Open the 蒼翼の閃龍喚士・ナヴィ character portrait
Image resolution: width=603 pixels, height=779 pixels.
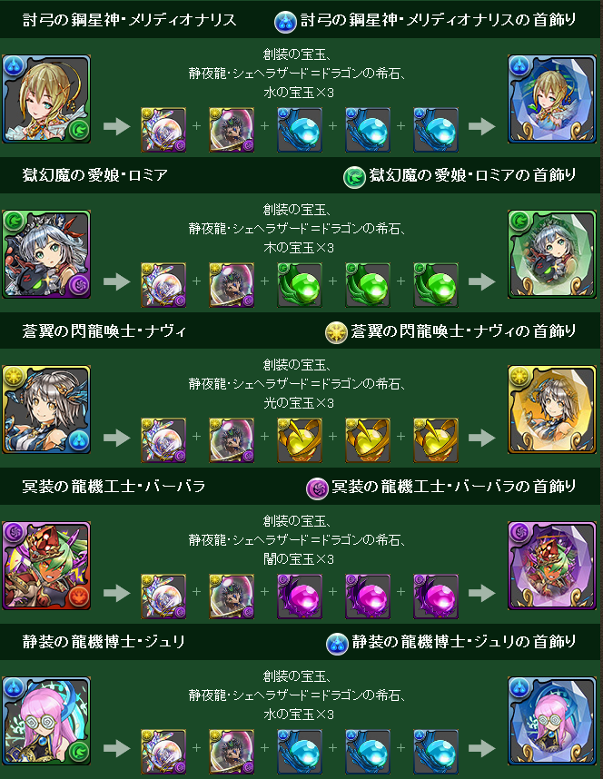(x=46, y=409)
